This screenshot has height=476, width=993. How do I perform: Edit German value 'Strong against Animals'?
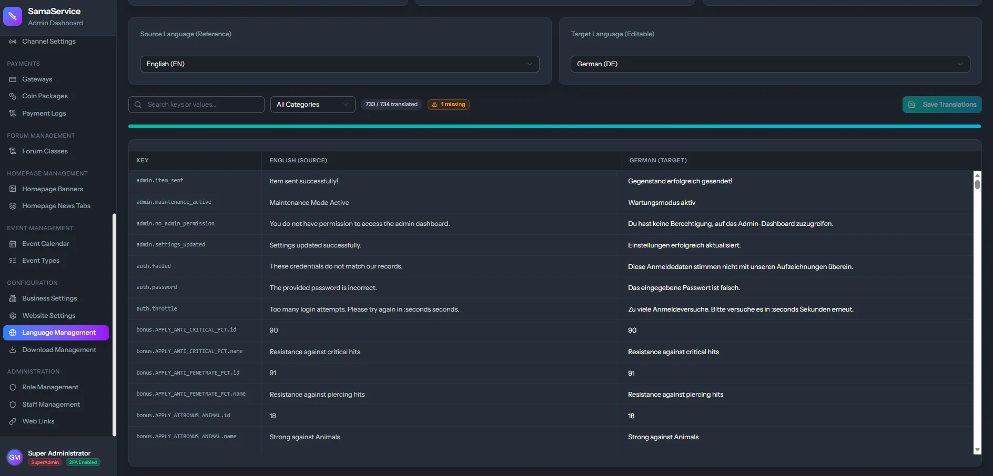663,437
